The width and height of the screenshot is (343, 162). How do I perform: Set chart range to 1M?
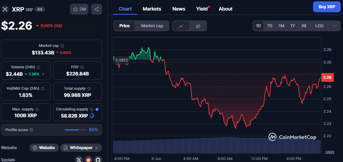pos(281,26)
